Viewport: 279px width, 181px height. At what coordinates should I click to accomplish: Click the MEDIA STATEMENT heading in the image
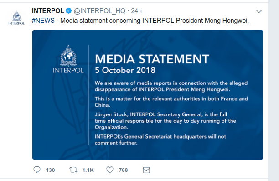[152, 59]
